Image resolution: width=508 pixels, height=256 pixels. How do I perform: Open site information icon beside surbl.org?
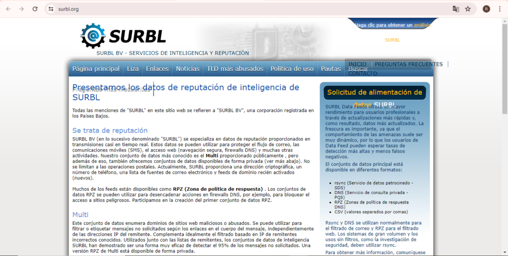pos(51,9)
